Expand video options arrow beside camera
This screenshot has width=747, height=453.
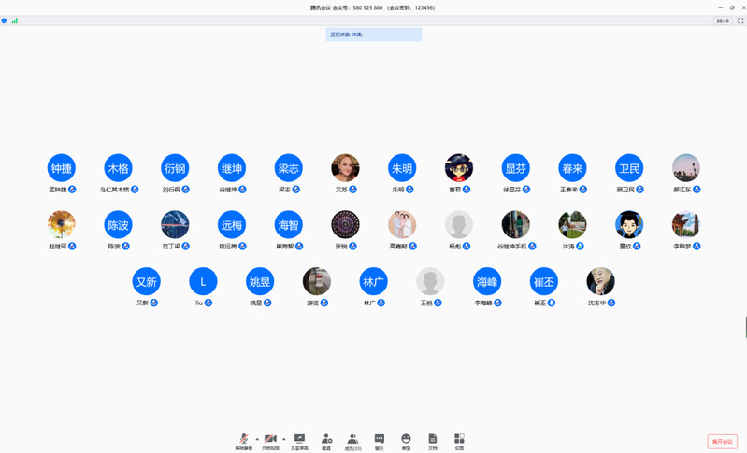[284, 439]
